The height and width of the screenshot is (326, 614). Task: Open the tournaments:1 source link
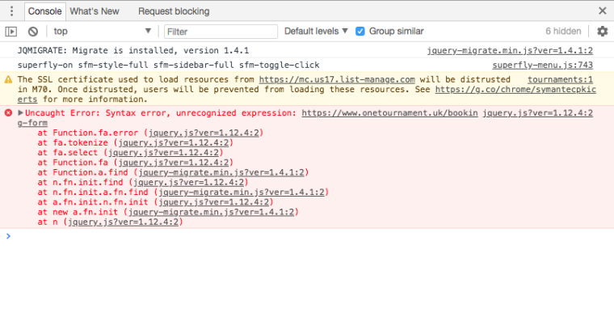coord(560,79)
